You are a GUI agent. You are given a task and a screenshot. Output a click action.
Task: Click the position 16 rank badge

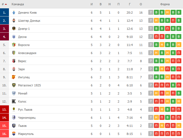pyautogui.click(x=4, y=134)
